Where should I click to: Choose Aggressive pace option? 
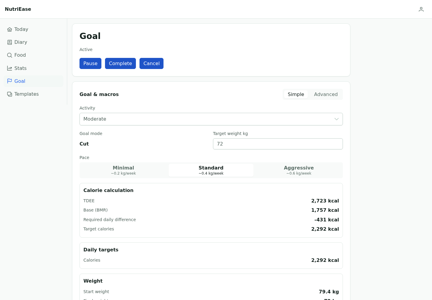(x=299, y=170)
